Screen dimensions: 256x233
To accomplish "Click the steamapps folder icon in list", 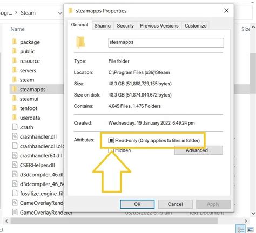I will coord(15,89).
